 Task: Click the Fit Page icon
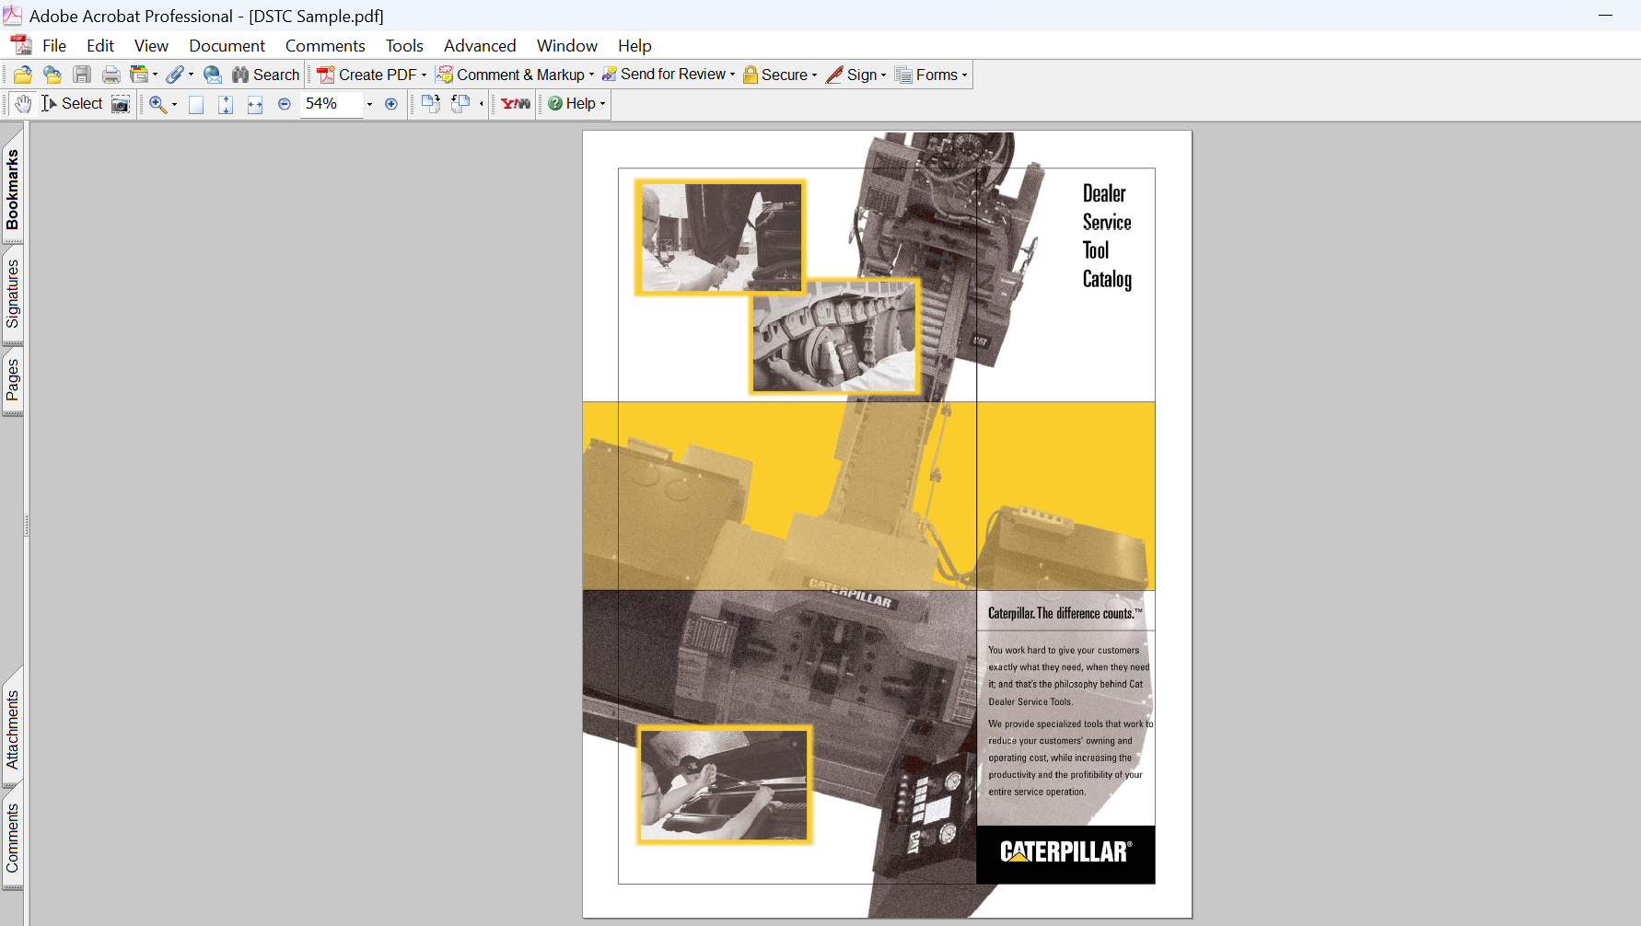tap(226, 104)
